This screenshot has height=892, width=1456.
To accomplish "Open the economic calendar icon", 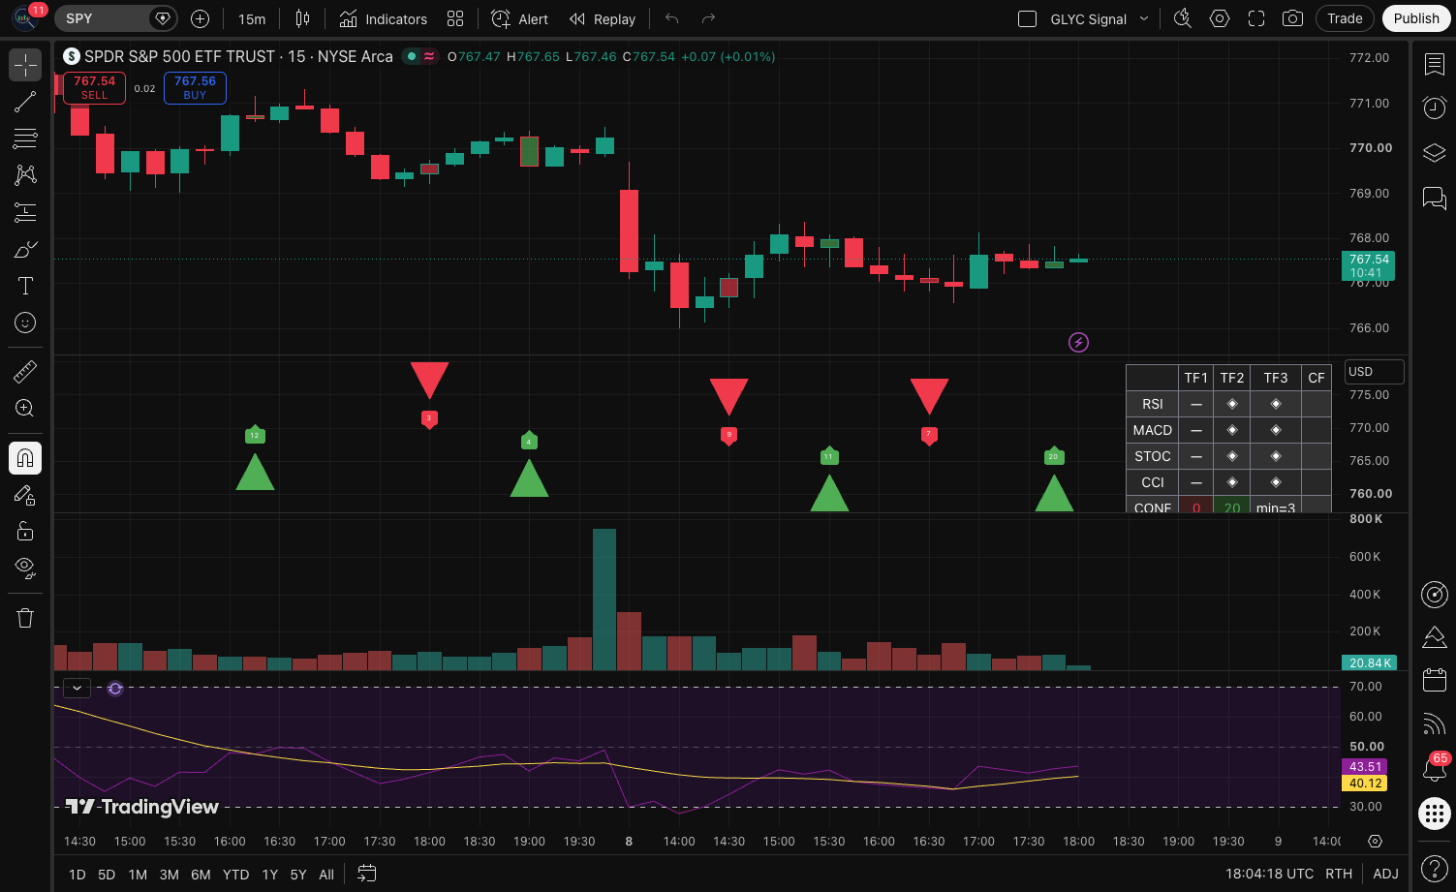I will point(1435,680).
